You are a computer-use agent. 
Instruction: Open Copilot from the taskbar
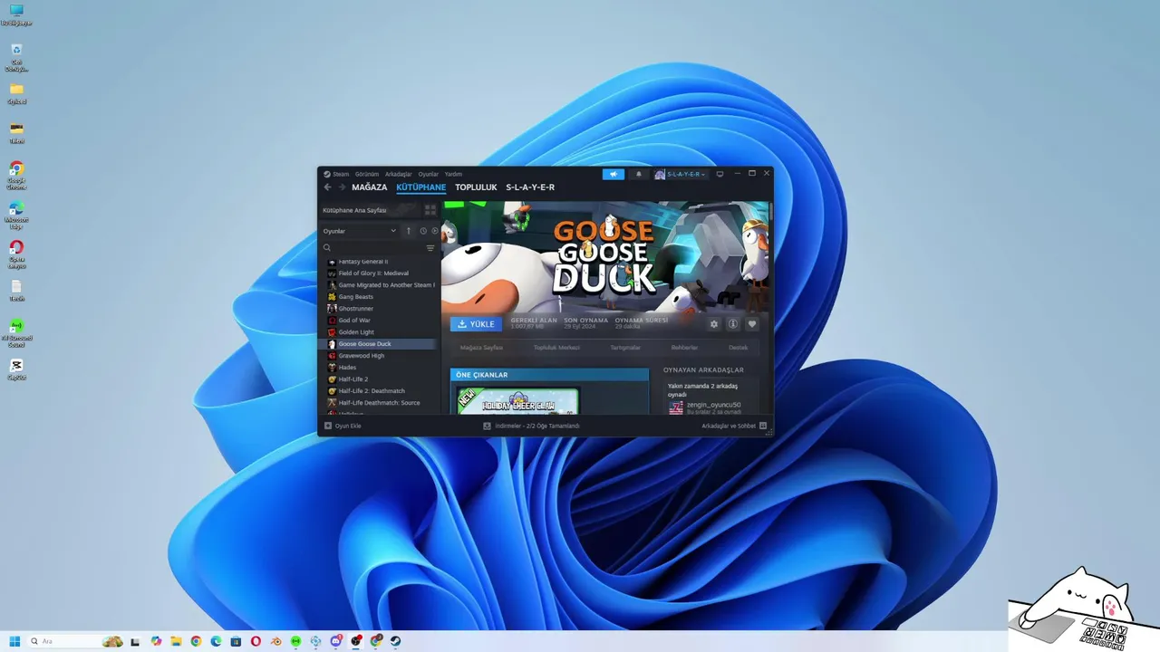click(156, 641)
